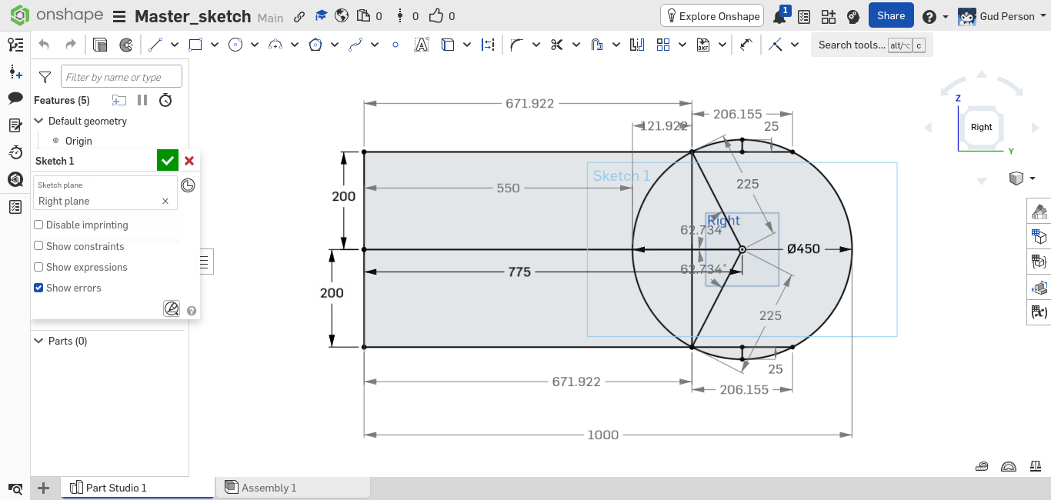Select the Origin feature in tree
This screenshot has height=500, width=1051.
point(78,141)
